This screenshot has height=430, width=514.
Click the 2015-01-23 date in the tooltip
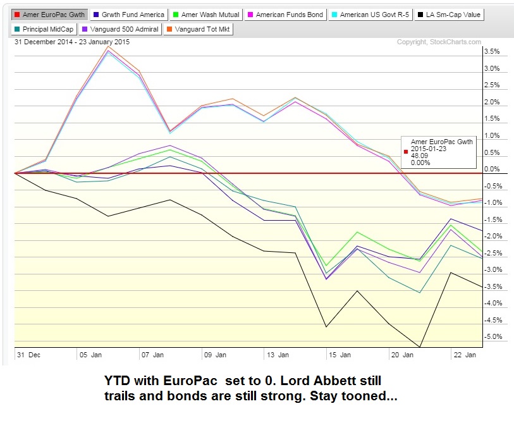429,149
